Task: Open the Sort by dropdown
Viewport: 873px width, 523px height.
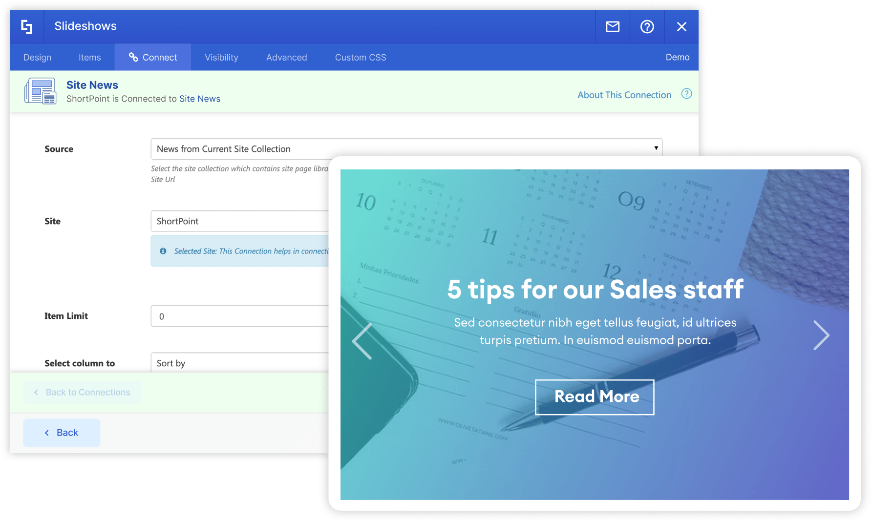Action: tap(239, 363)
